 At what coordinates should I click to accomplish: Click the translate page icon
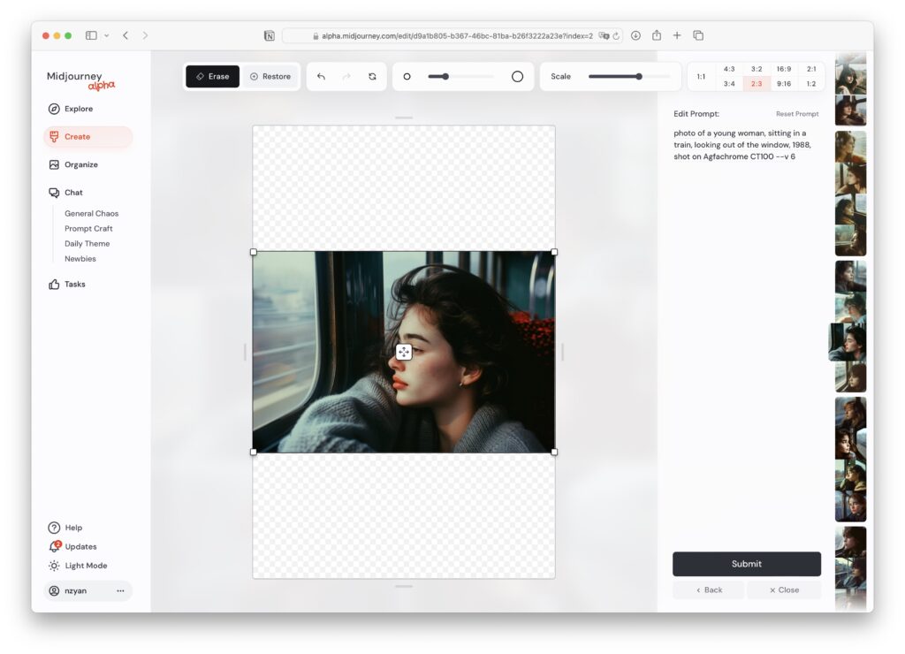604,35
